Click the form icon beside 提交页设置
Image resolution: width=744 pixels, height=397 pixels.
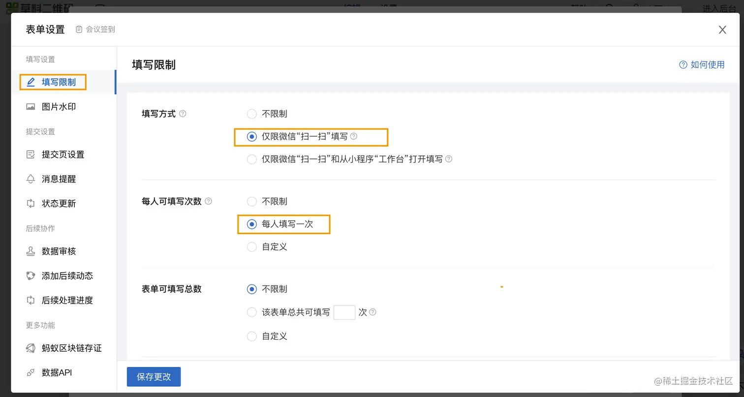click(x=31, y=154)
